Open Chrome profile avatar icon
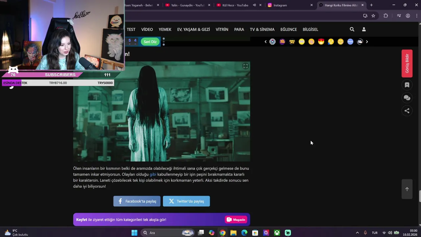The width and height of the screenshot is (421, 237). pos(408,15)
